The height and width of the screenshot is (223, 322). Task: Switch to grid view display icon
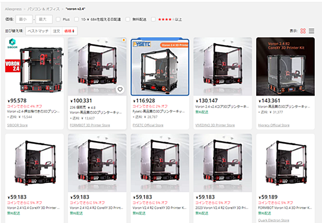coord(303,31)
